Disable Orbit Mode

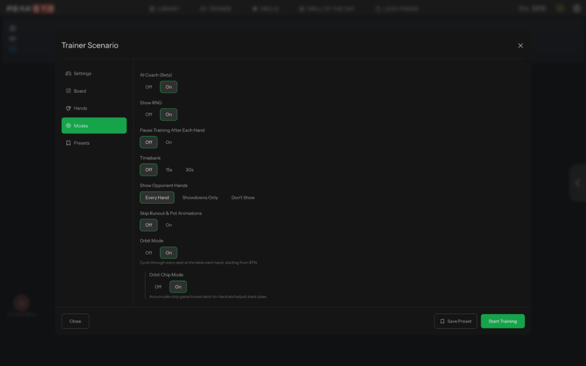pyautogui.click(x=149, y=253)
